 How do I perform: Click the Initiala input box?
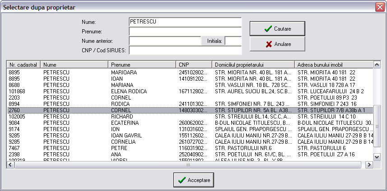click(x=233, y=41)
